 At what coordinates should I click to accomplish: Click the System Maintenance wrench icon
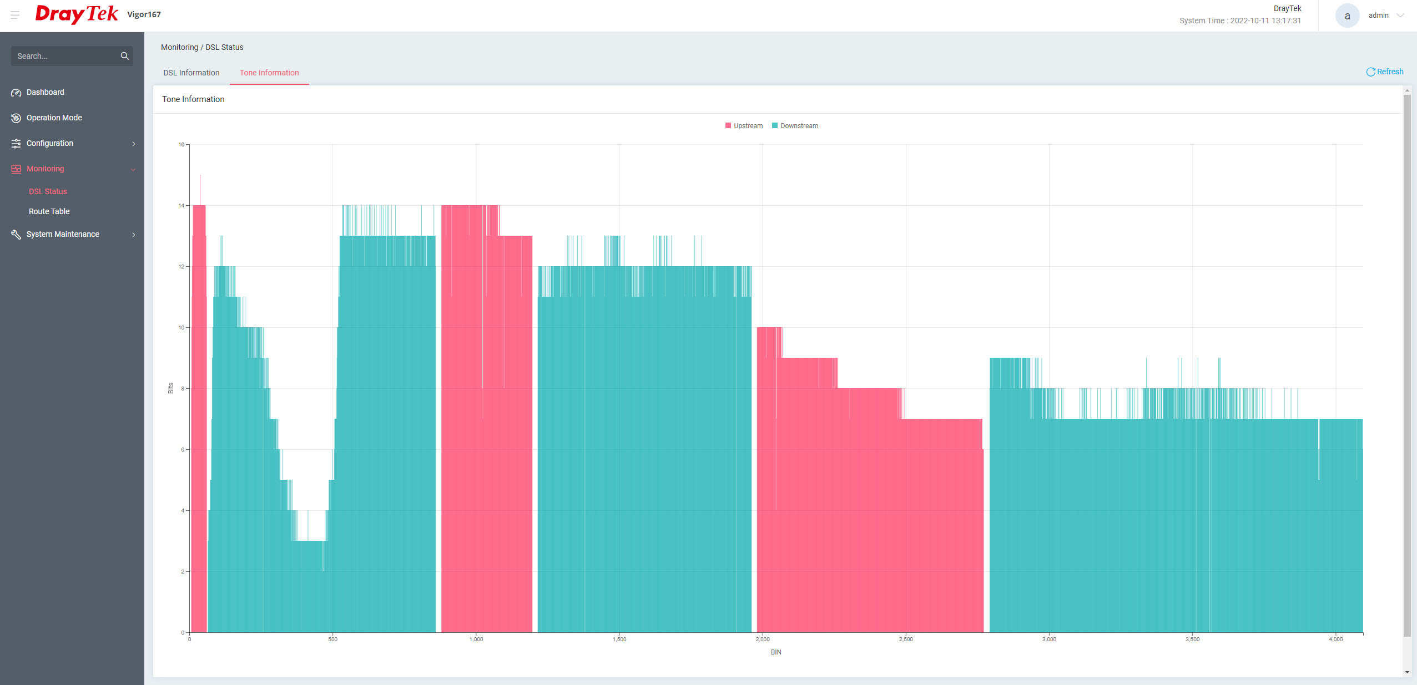16,235
